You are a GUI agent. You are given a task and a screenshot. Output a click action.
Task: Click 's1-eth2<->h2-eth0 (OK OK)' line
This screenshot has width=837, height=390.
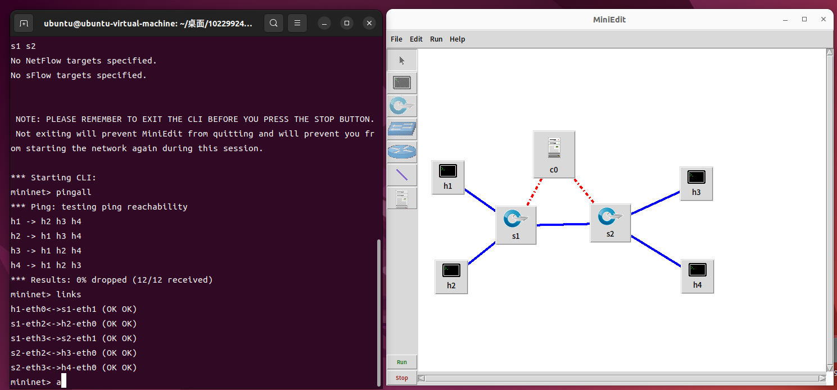click(74, 324)
